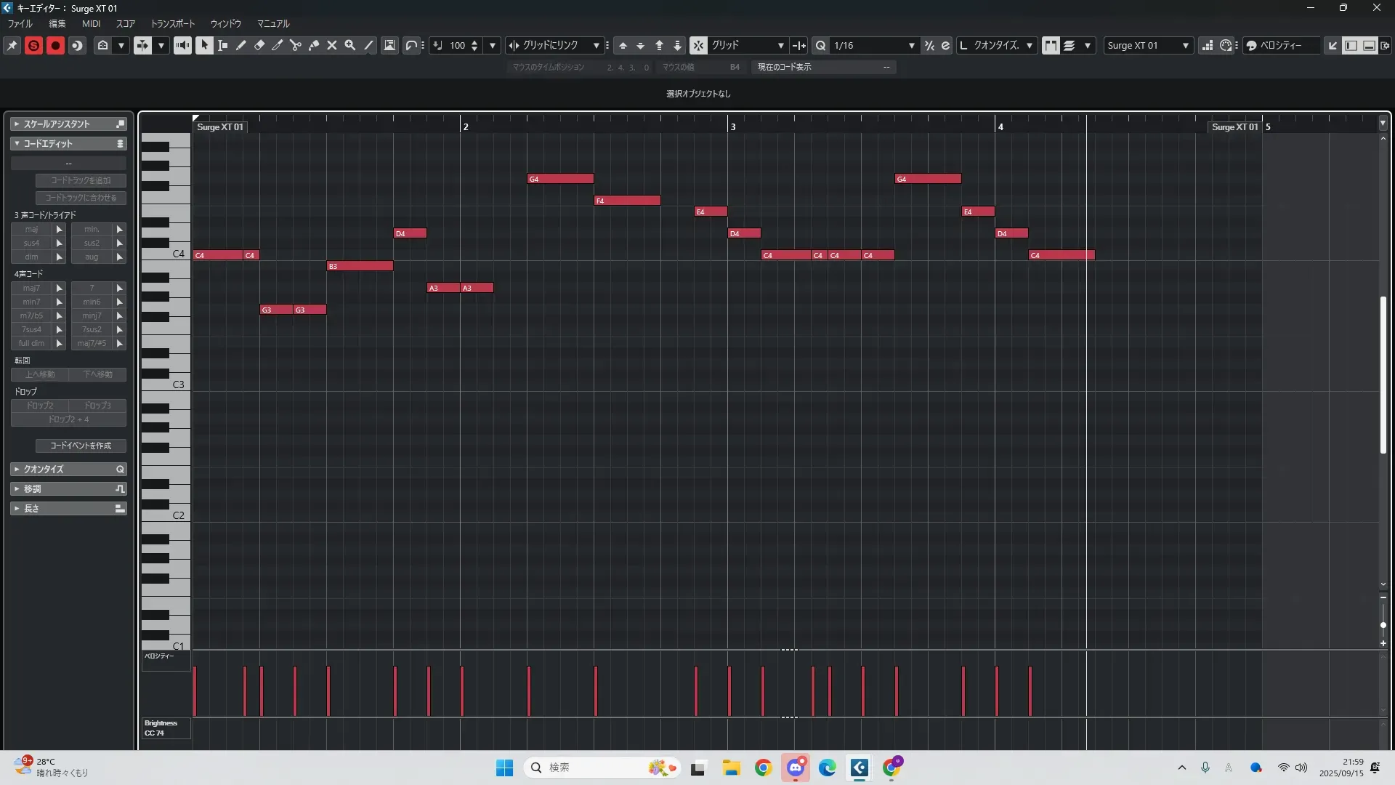Screen dimensions: 1395x785
Task: Toggle the Solo Editor button
Action: click(33, 45)
